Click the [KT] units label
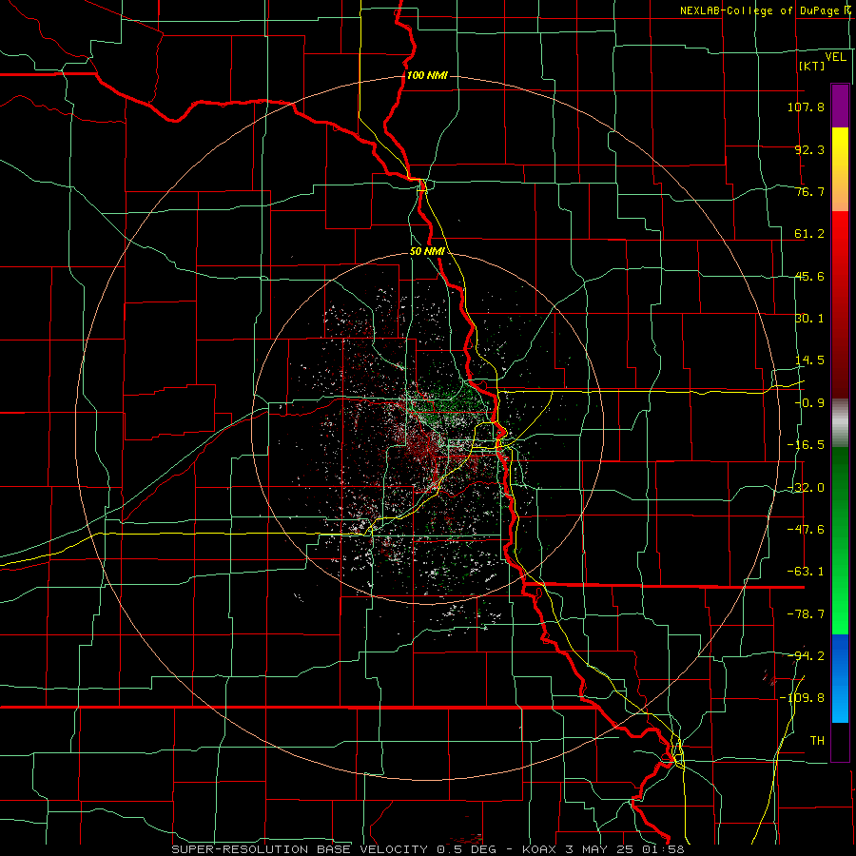The image size is (856, 856). (x=812, y=66)
